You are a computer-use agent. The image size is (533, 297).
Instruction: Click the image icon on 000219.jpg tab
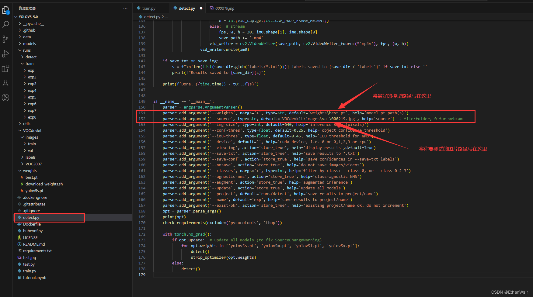(212, 8)
